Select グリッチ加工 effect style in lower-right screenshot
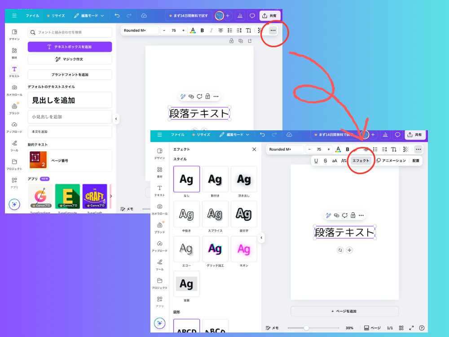449x337 pixels. pos(215,249)
